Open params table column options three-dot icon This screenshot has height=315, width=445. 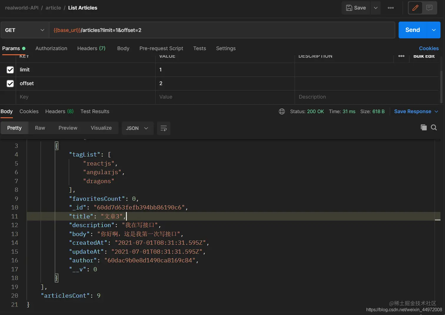tap(401, 56)
